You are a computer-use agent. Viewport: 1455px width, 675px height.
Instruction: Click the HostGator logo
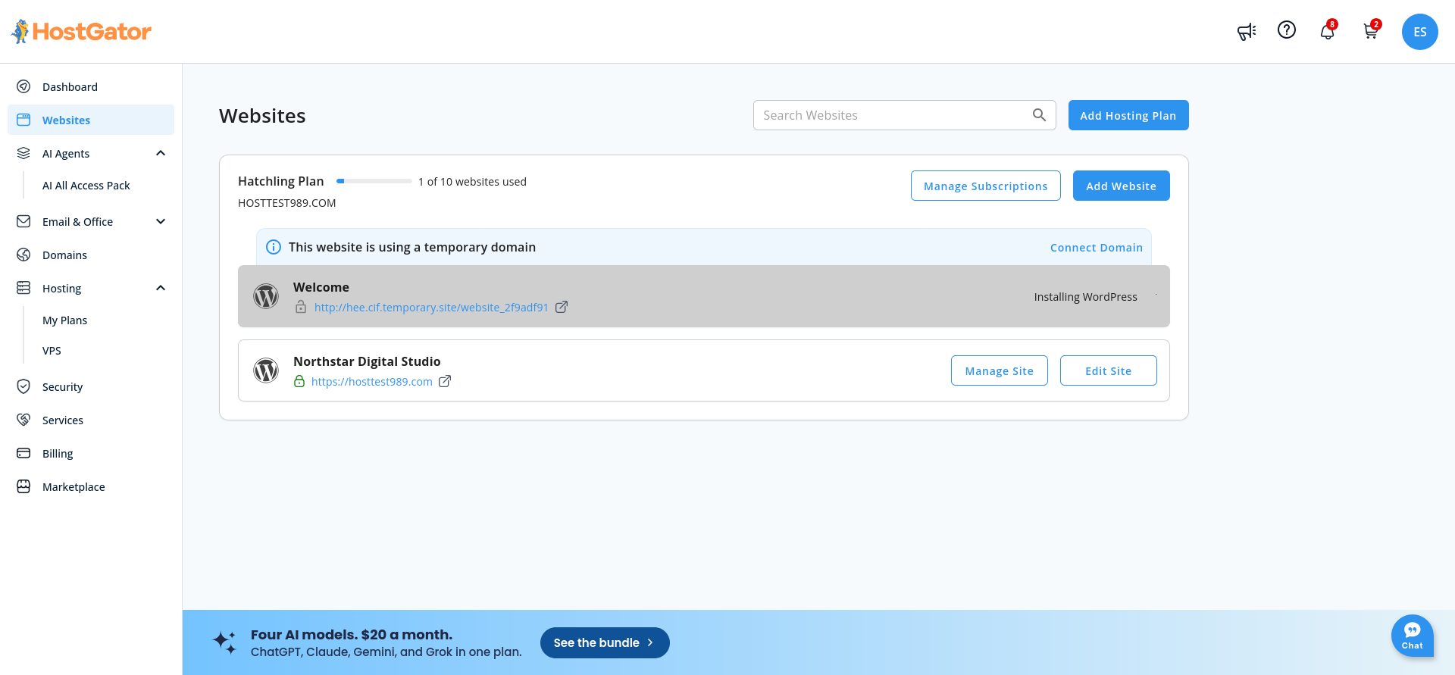(82, 31)
